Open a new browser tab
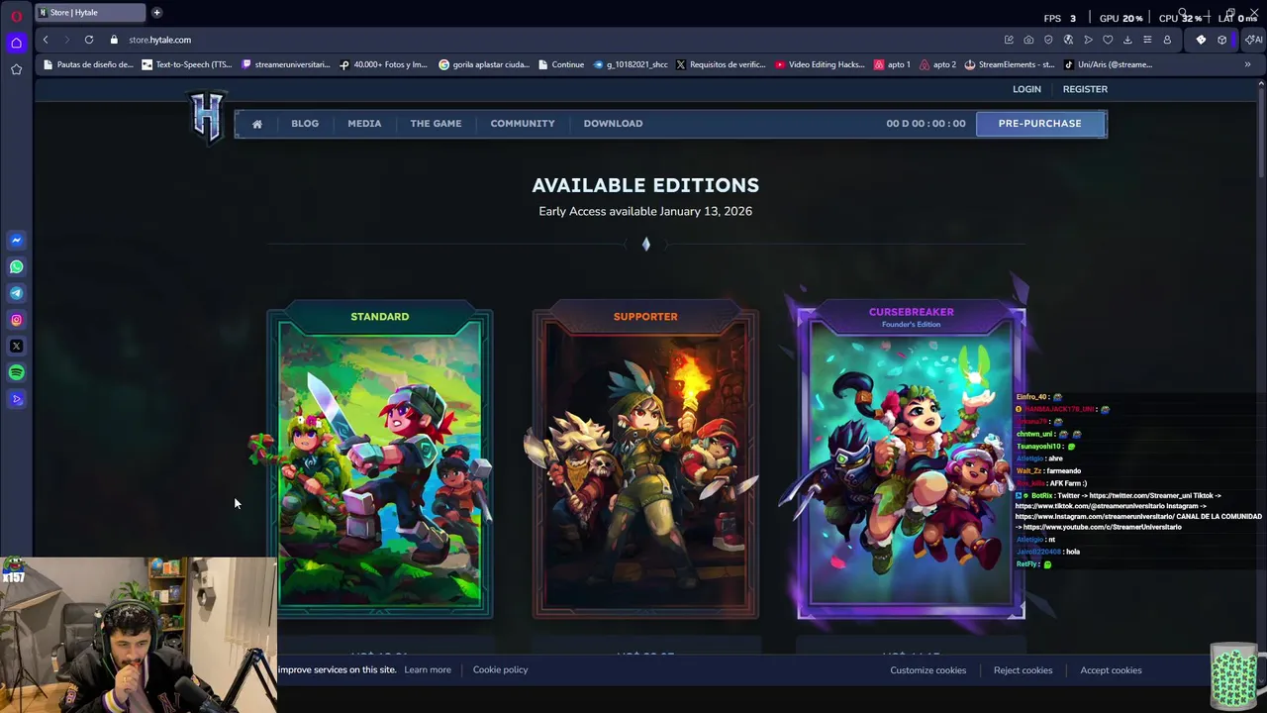This screenshot has width=1267, height=713. tap(156, 12)
